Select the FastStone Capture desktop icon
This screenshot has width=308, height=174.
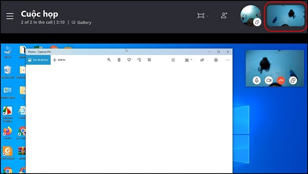tap(8, 114)
